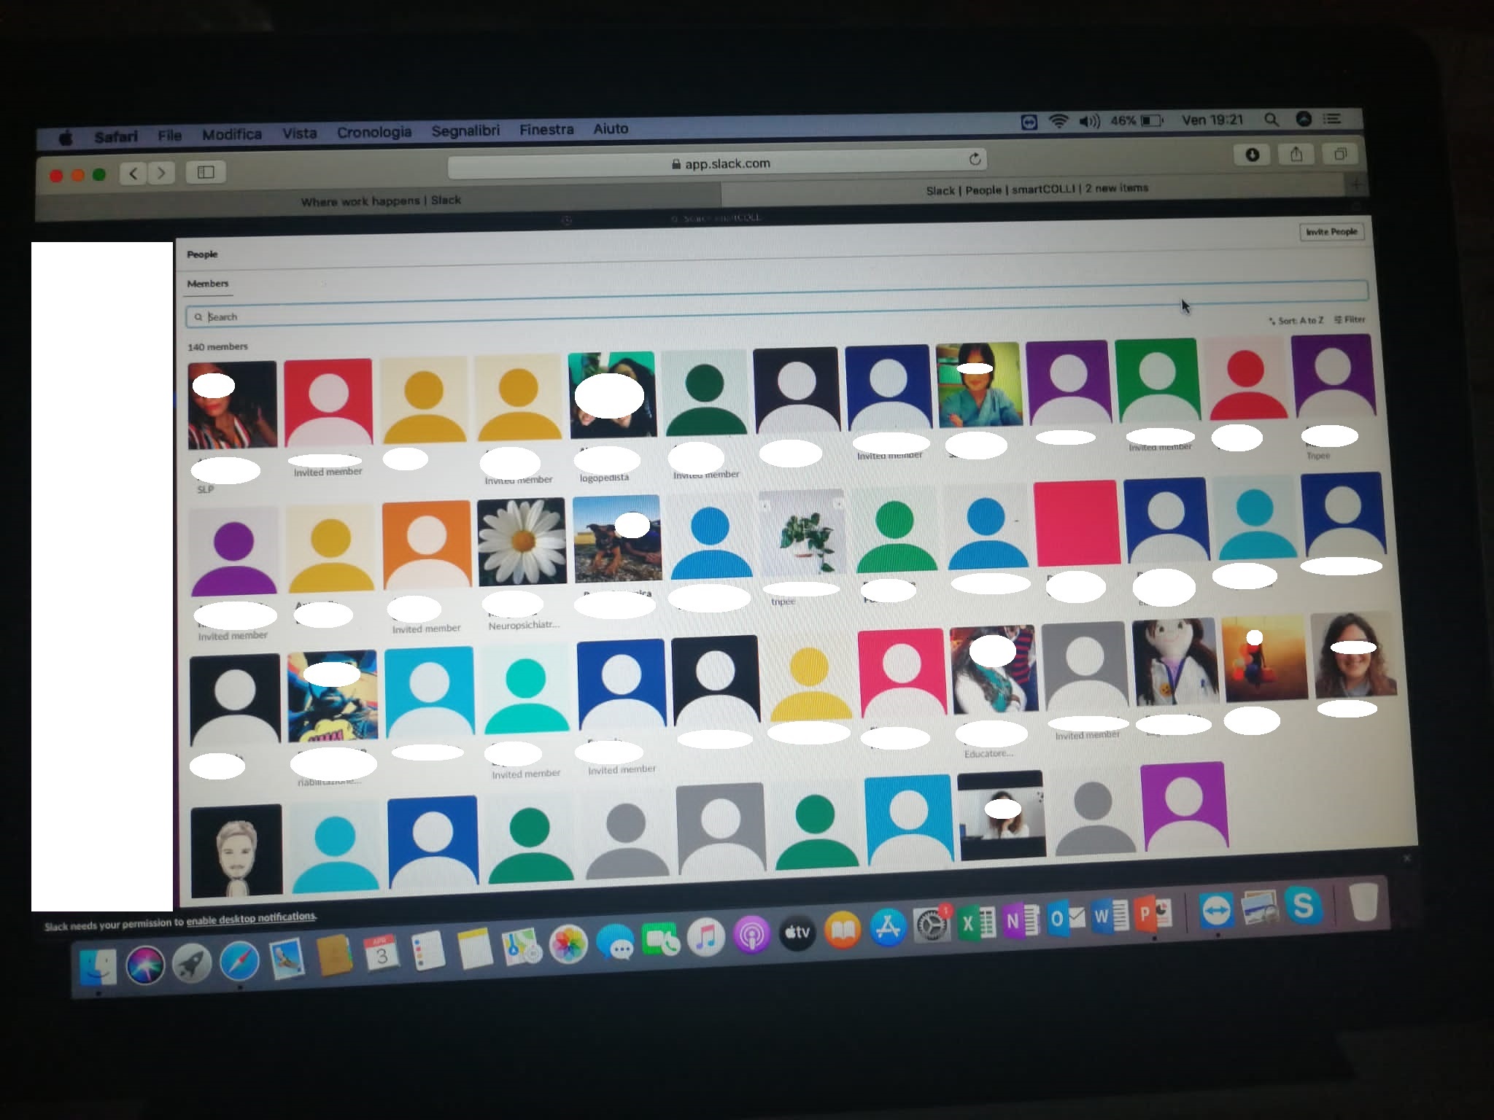Image resolution: width=1494 pixels, height=1120 pixels.
Task: Click Safari's forward navigation arrow
Action: tap(161, 173)
